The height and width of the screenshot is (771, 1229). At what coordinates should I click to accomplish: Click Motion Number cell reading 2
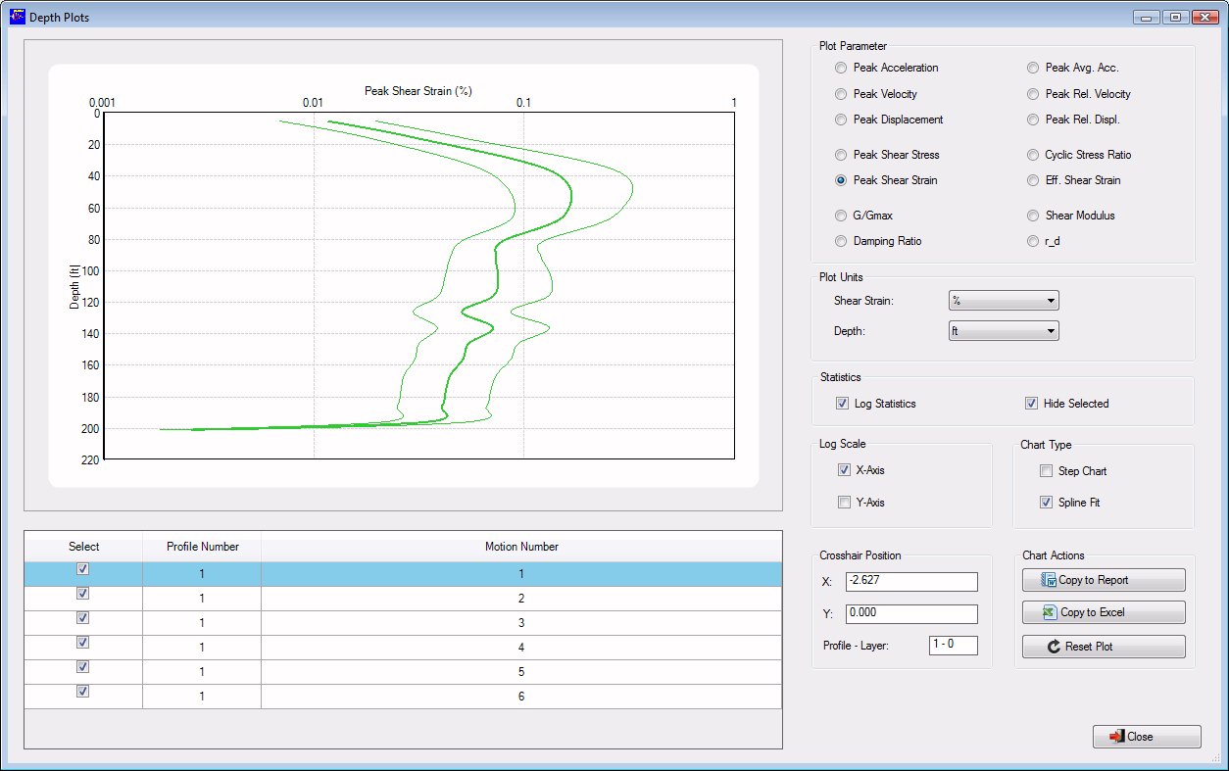coord(521,599)
